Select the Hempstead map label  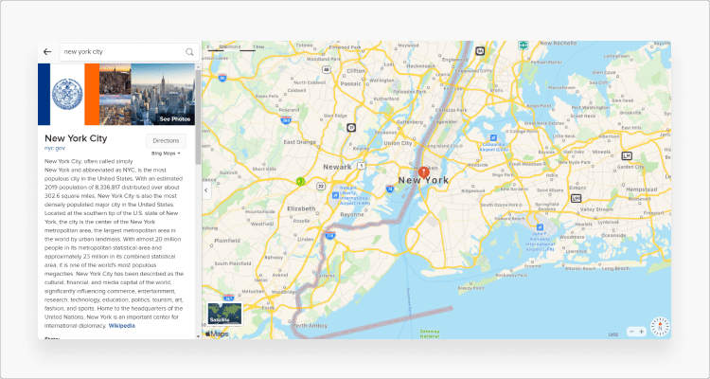coord(641,189)
